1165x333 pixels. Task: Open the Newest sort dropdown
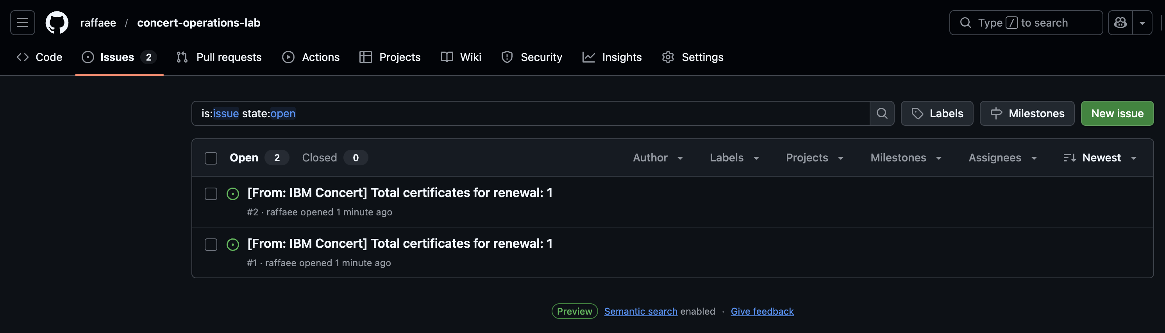[1100, 158]
